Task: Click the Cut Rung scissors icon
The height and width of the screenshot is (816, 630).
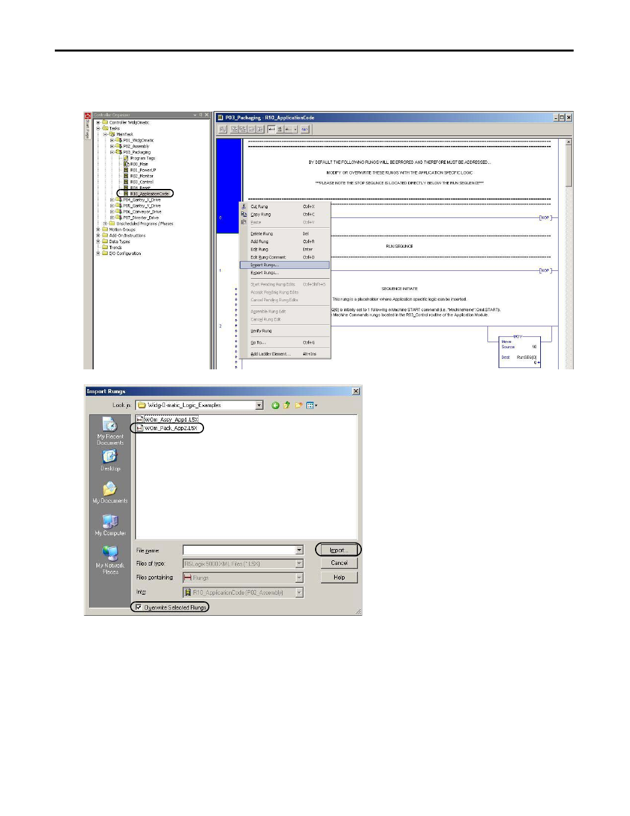Action: click(x=244, y=206)
